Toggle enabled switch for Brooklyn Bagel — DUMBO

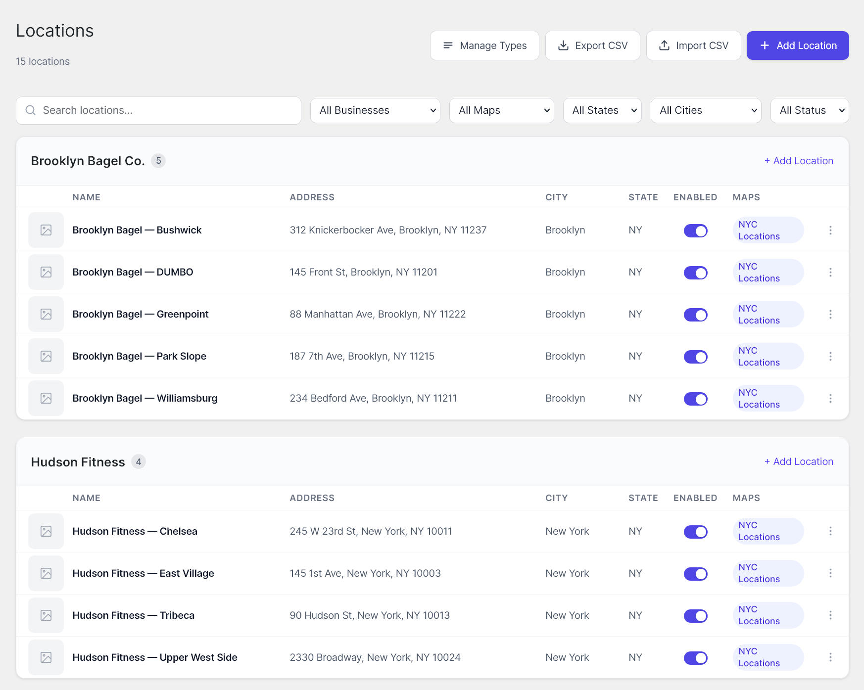pos(695,273)
